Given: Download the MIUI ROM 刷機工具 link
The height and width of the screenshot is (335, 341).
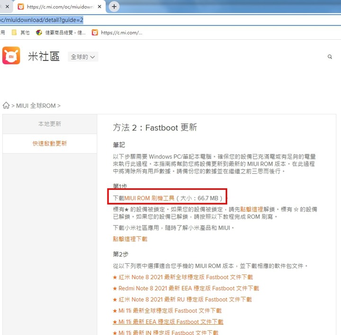Looking at the screenshot, I should (149, 198).
